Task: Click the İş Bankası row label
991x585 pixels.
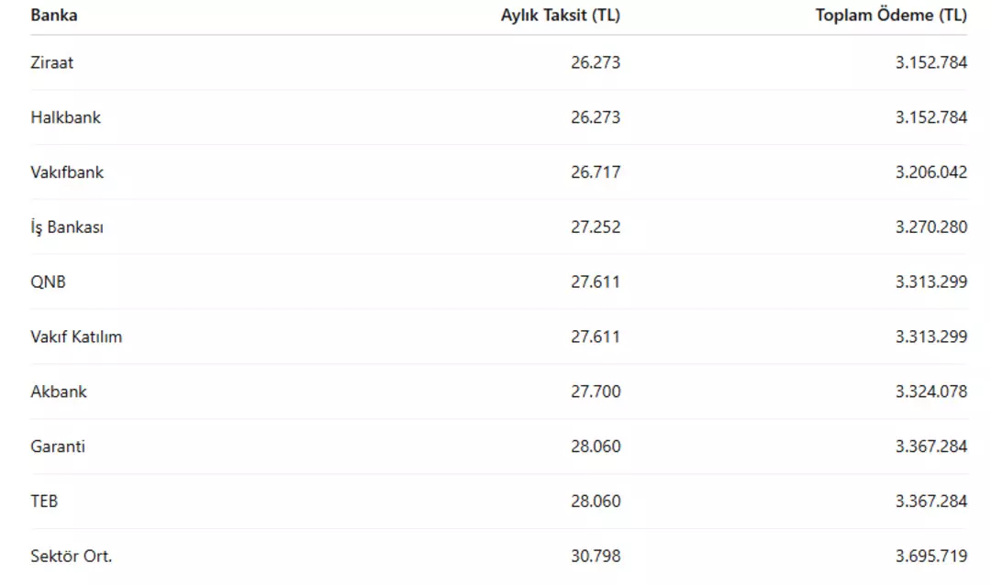Action: [x=67, y=226]
